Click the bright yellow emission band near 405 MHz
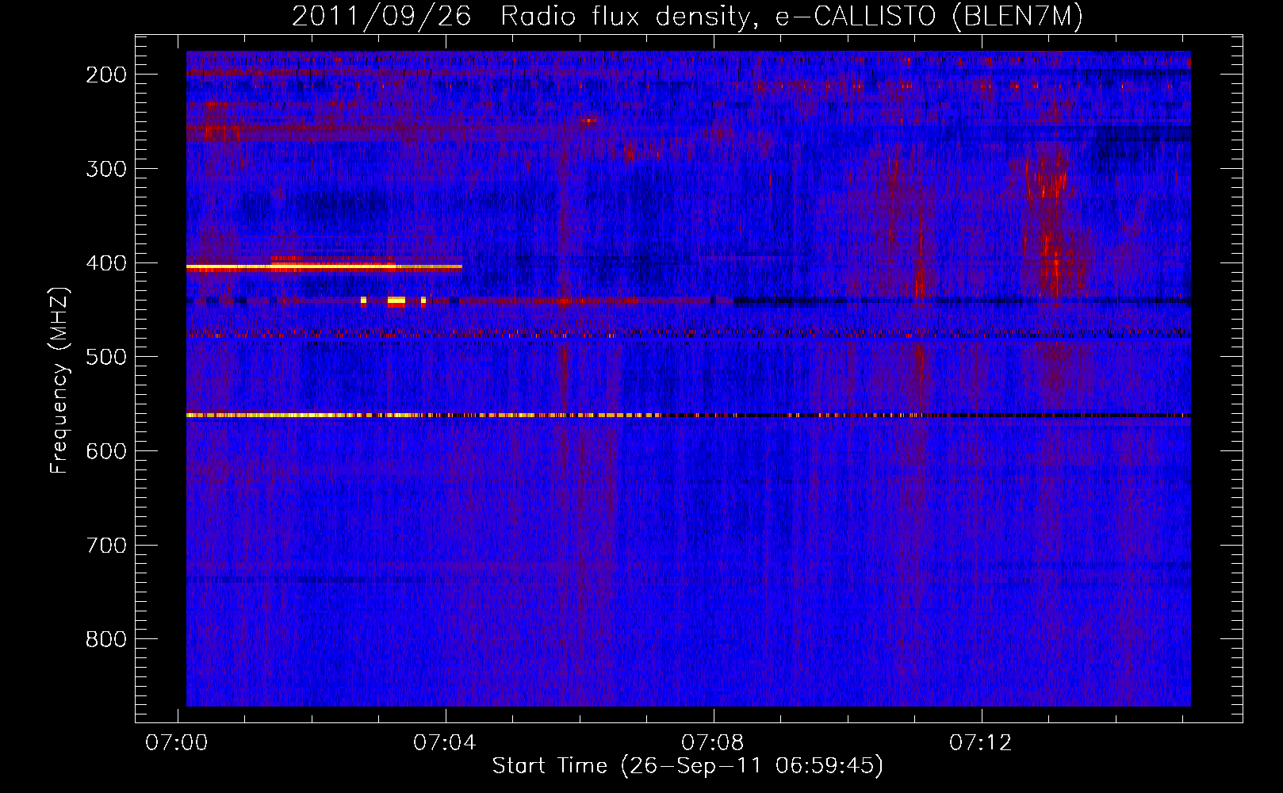The height and width of the screenshot is (793, 1283). [324, 268]
